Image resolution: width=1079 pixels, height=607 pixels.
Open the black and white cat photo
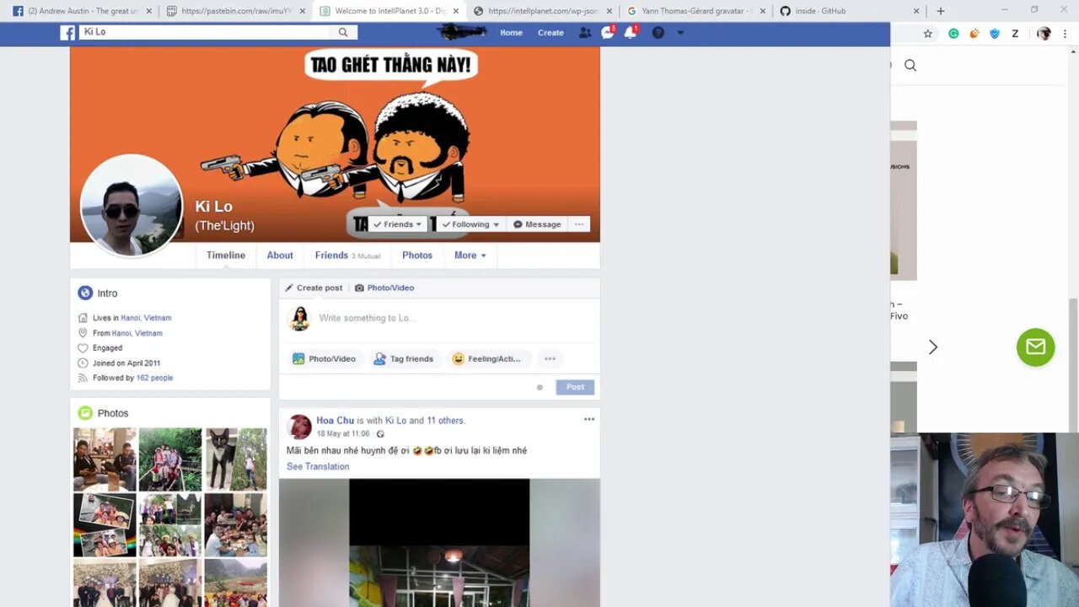236,459
